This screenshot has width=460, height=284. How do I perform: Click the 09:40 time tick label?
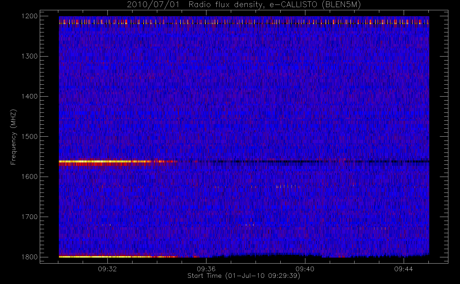pyautogui.click(x=305, y=269)
